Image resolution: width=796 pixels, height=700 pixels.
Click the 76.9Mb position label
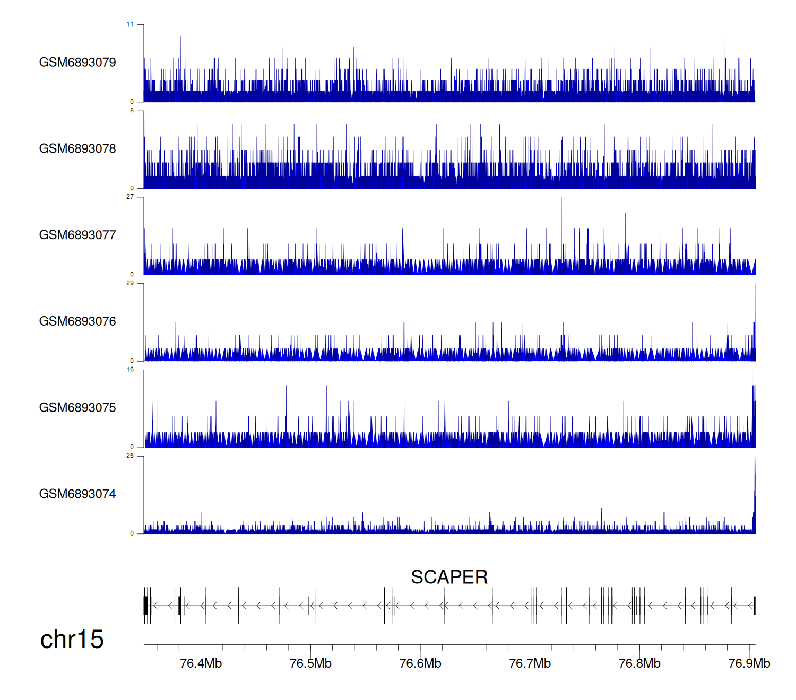coord(749,663)
